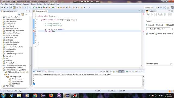Collapse the default package node

click(x=6, y=77)
